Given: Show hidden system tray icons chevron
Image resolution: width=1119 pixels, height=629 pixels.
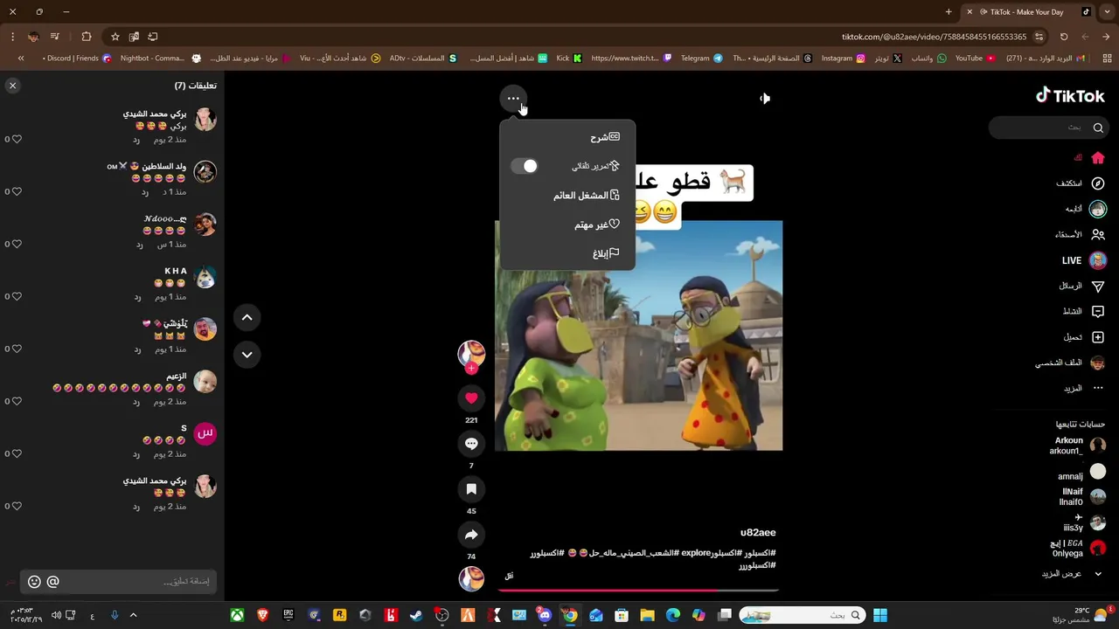Looking at the screenshot, I should 133,616.
